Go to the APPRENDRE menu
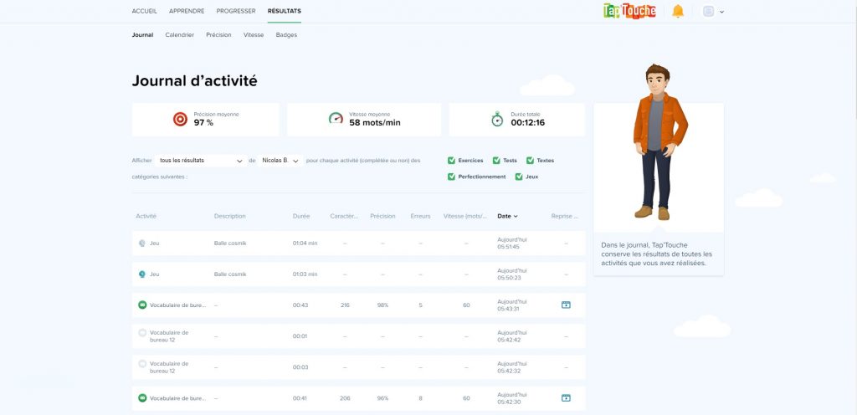 [187, 11]
